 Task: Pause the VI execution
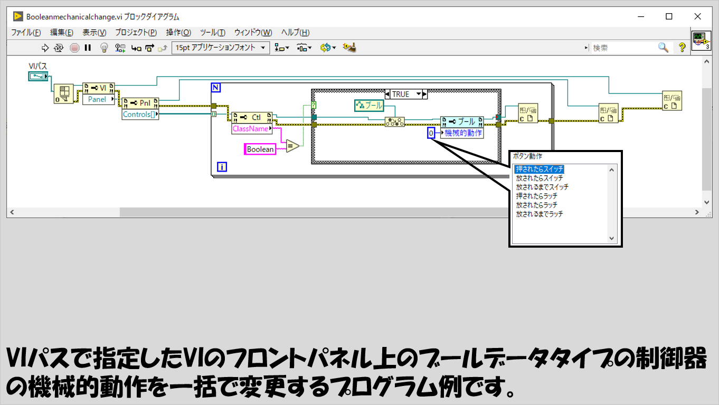tap(88, 48)
